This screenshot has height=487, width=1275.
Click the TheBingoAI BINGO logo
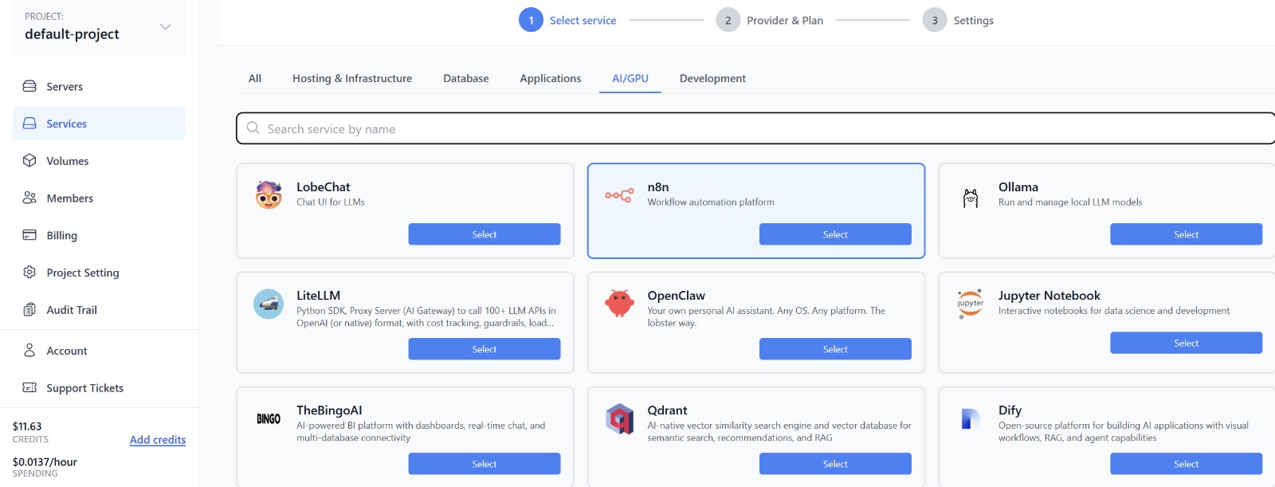269,418
